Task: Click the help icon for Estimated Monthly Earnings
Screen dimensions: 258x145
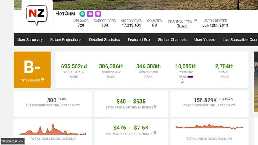Action: [155, 106]
